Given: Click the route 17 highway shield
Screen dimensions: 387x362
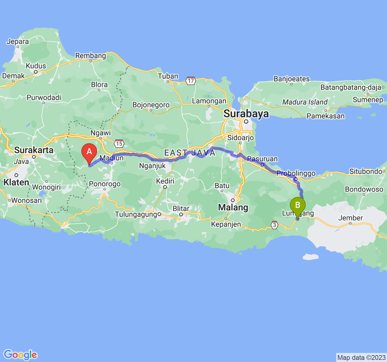Looking at the screenshot, I should point(190,81).
